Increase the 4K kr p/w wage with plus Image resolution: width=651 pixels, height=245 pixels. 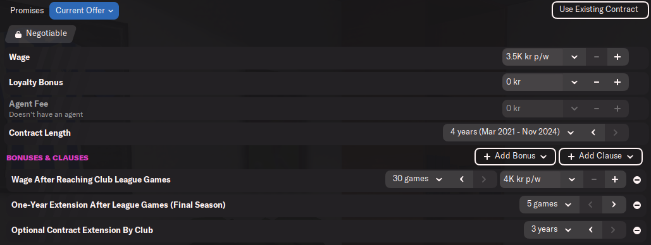615,179
